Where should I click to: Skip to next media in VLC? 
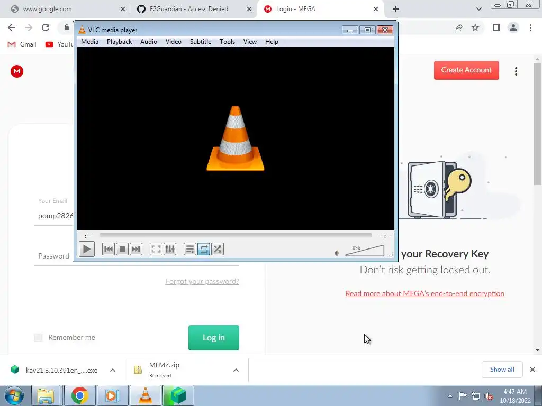pyautogui.click(x=136, y=249)
